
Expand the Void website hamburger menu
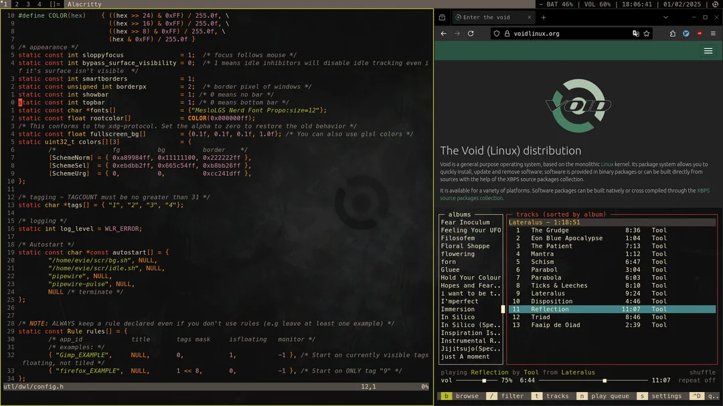708,51
